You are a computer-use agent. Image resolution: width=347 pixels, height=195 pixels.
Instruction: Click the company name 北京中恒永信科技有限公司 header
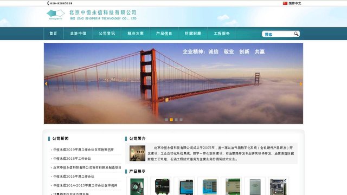(x=103, y=12)
